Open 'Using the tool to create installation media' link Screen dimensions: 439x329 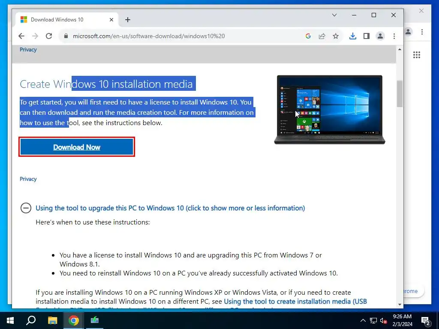coord(295,301)
